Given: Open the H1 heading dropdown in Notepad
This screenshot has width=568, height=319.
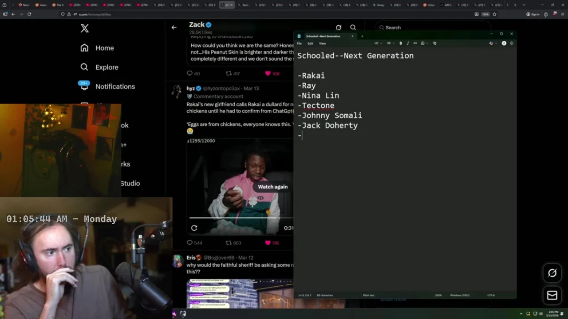Looking at the screenshot, I should (x=378, y=43).
